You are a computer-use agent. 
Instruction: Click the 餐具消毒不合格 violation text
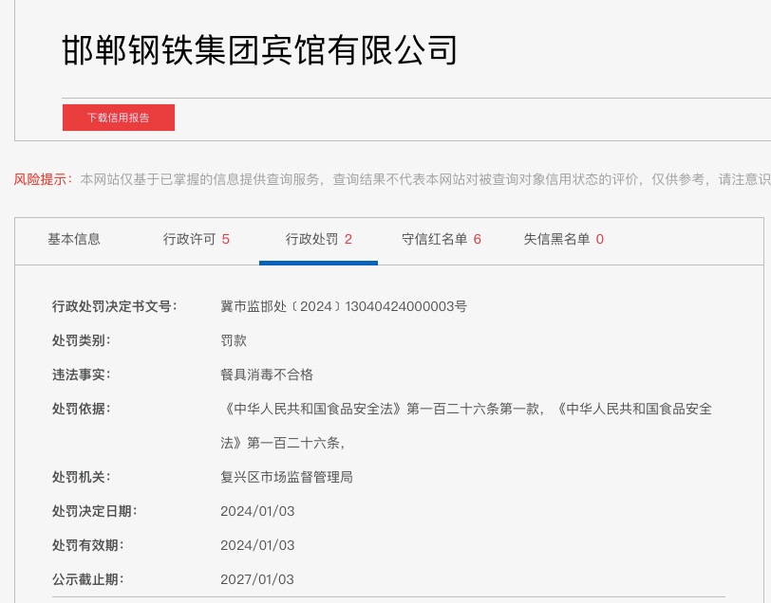coord(267,375)
